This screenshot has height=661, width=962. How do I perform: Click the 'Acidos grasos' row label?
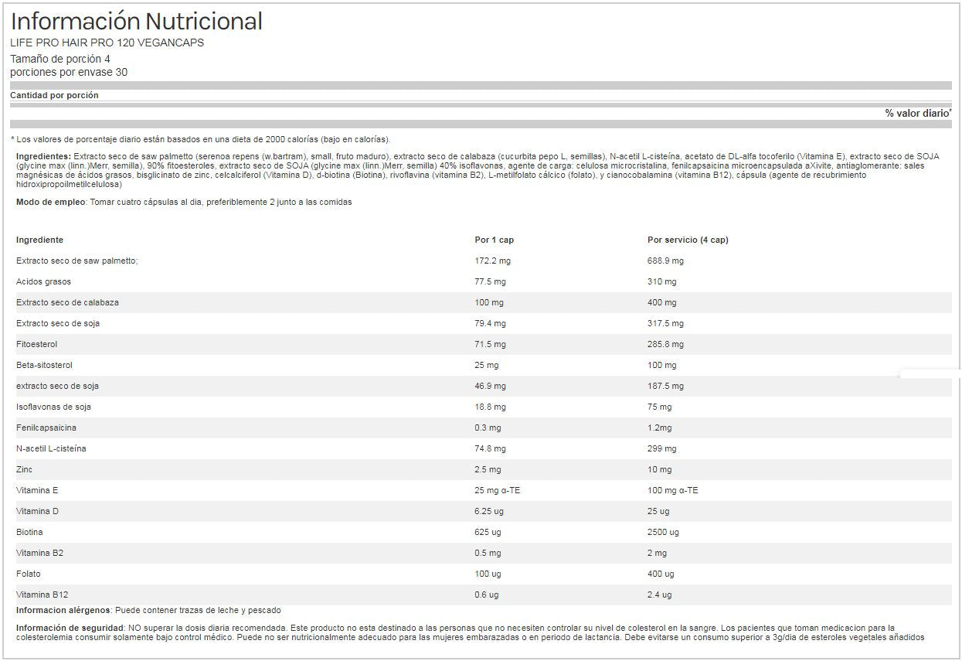click(43, 281)
